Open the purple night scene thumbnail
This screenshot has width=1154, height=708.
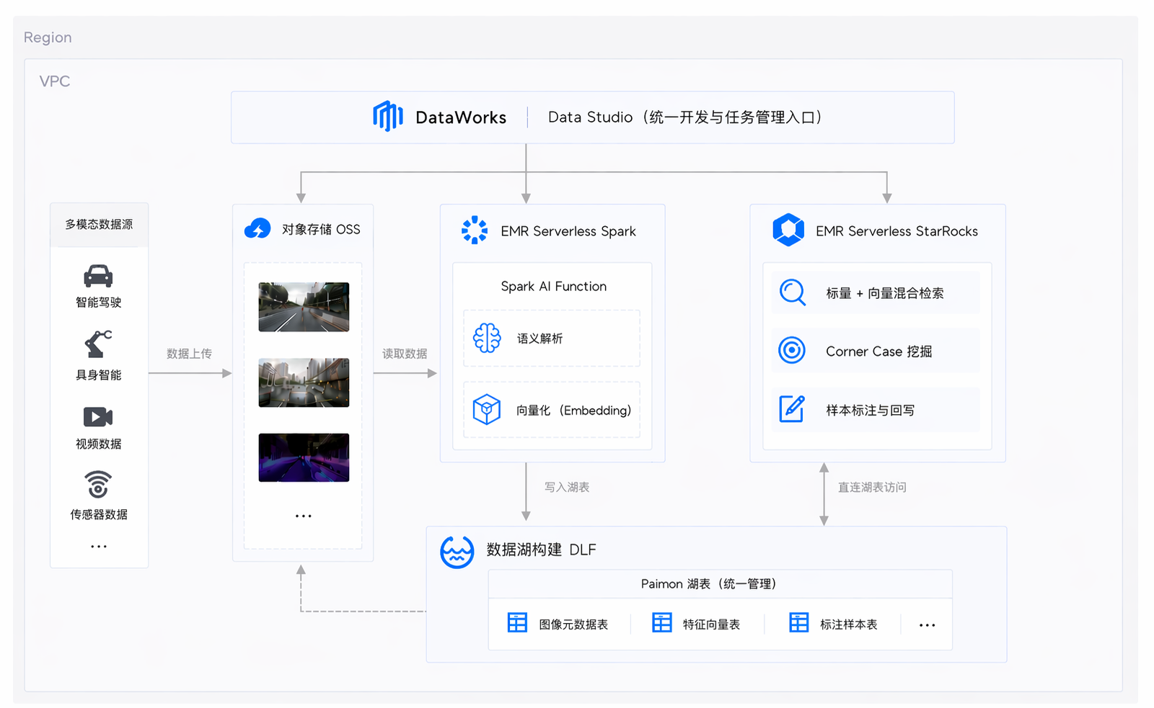tap(304, 457)
